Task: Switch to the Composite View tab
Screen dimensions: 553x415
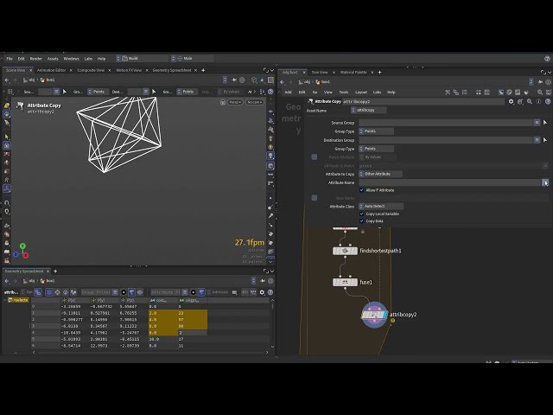Action: tap(91, 70)
